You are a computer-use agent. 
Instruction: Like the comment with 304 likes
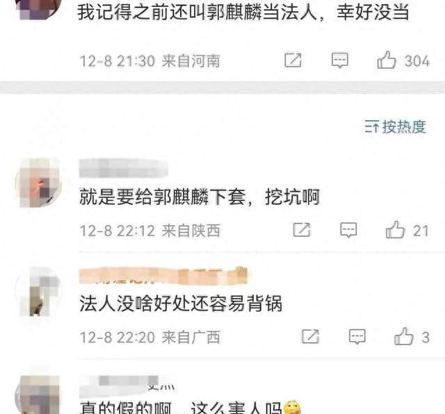(x=387, y=60)
